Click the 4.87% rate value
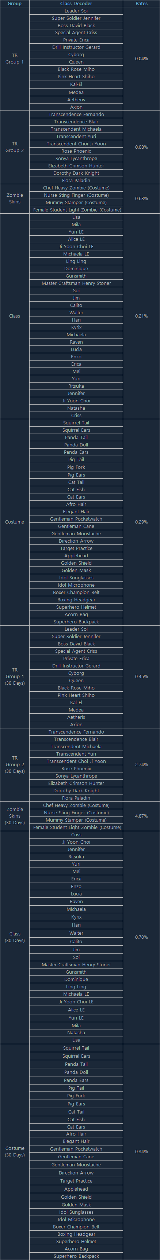Image resolution: width=160 pixels, height=1260 pixels. coord(141,816)
